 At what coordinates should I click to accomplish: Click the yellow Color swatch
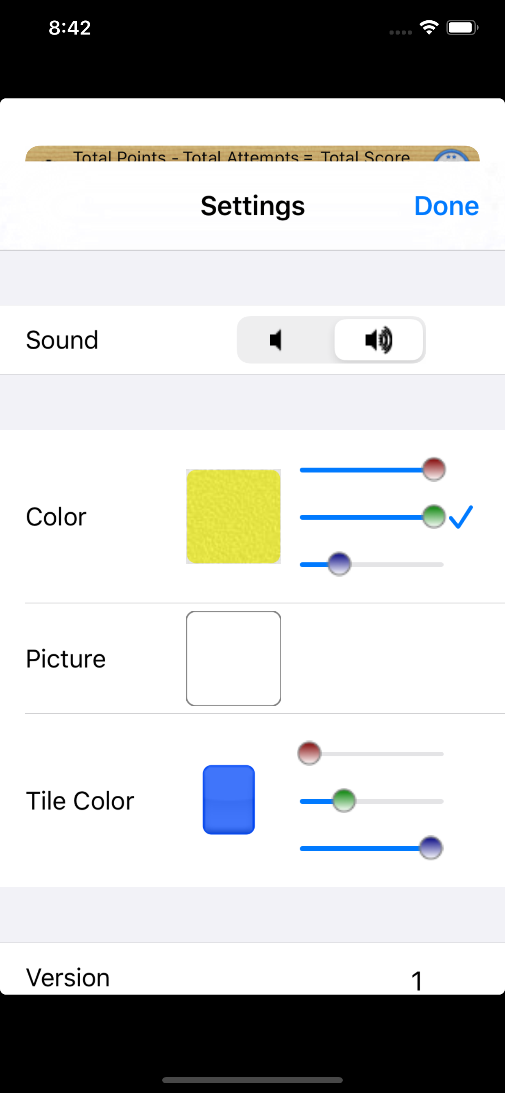tap(233, 516)
